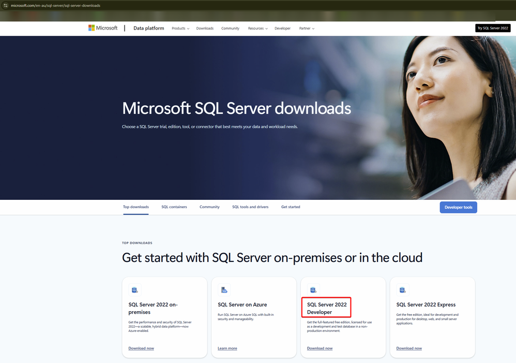
Task: Switch to the Community tab below the banner
Action: [209, 207]
